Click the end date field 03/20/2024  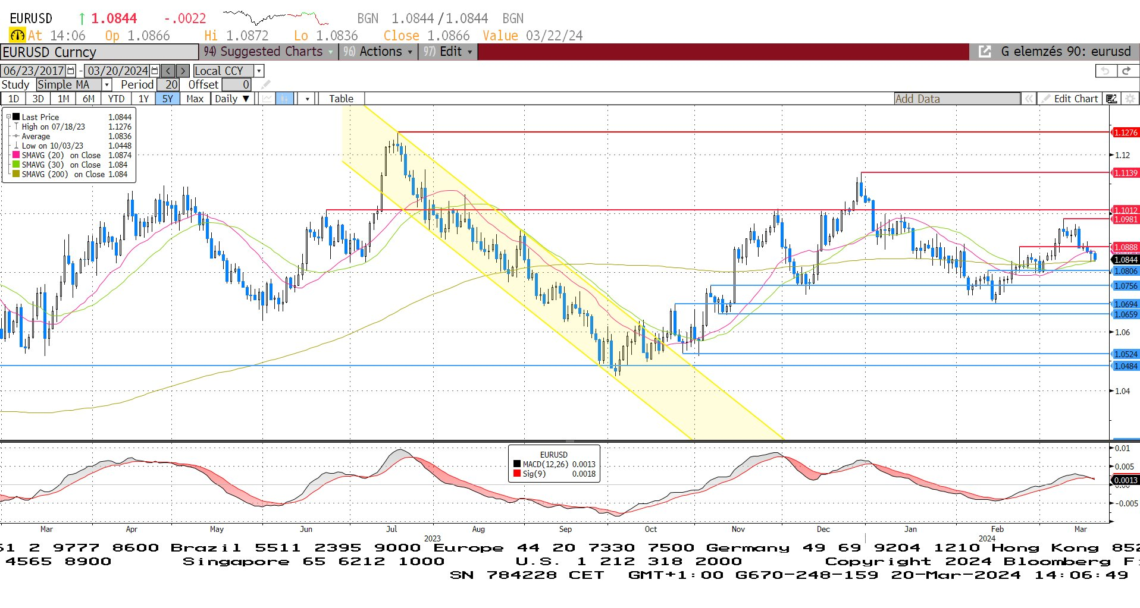point(118,71)
